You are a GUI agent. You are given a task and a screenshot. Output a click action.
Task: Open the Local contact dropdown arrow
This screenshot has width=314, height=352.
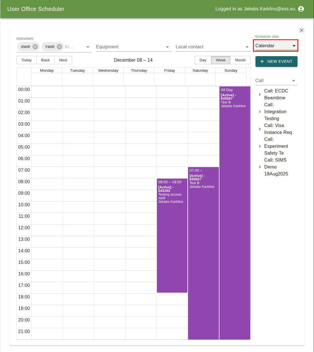[247, 47]
